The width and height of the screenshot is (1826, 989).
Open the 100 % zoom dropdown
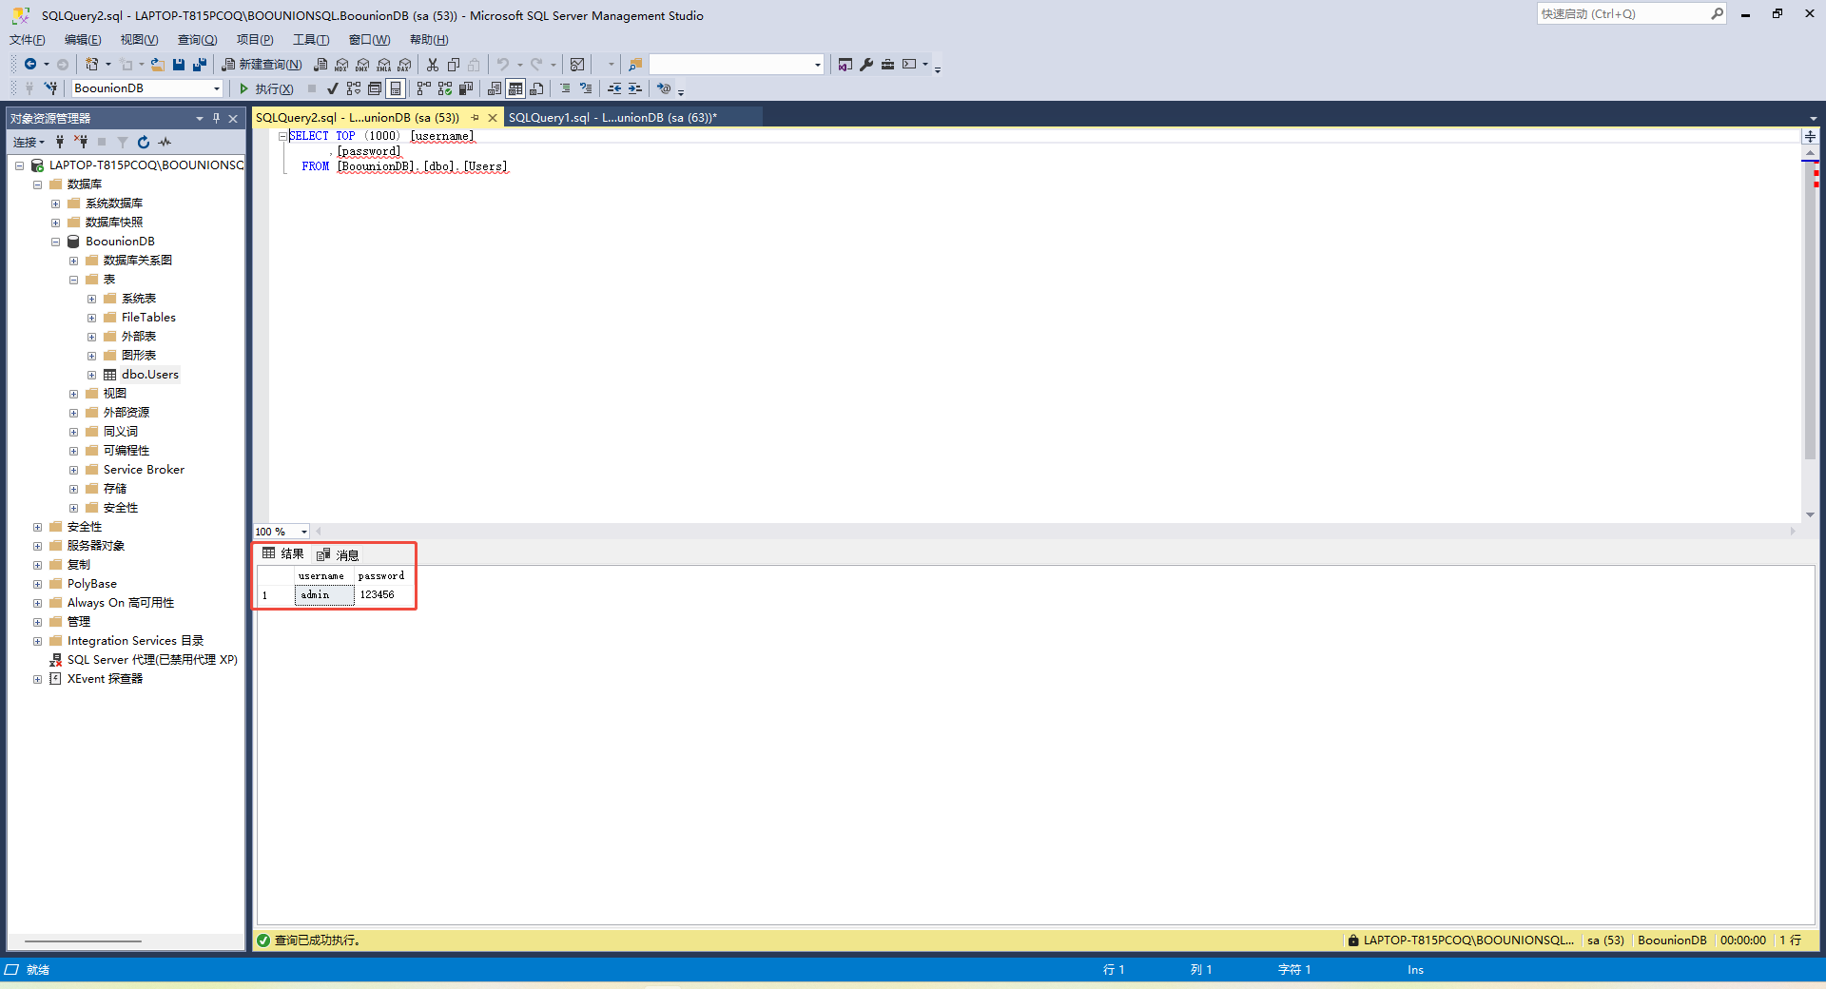tap(304, 532)
